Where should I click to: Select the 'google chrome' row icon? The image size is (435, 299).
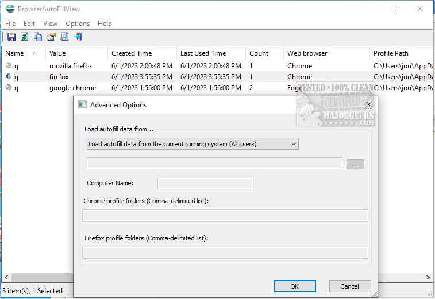click(9, 88)
